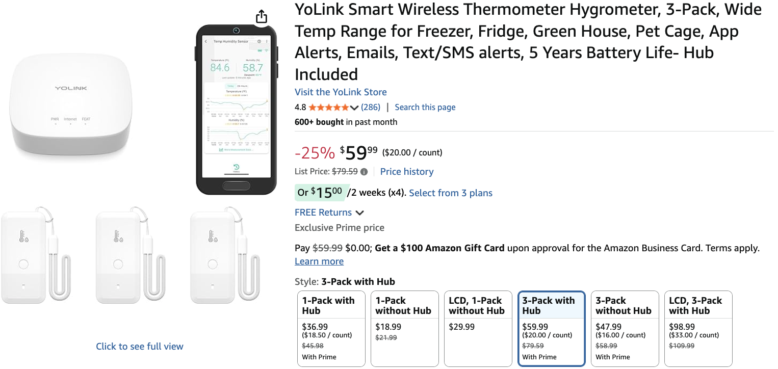778x369 pixels.
Task: Click the info icon next to List Price
Action: pyautogui.click(x=364, y=172)
